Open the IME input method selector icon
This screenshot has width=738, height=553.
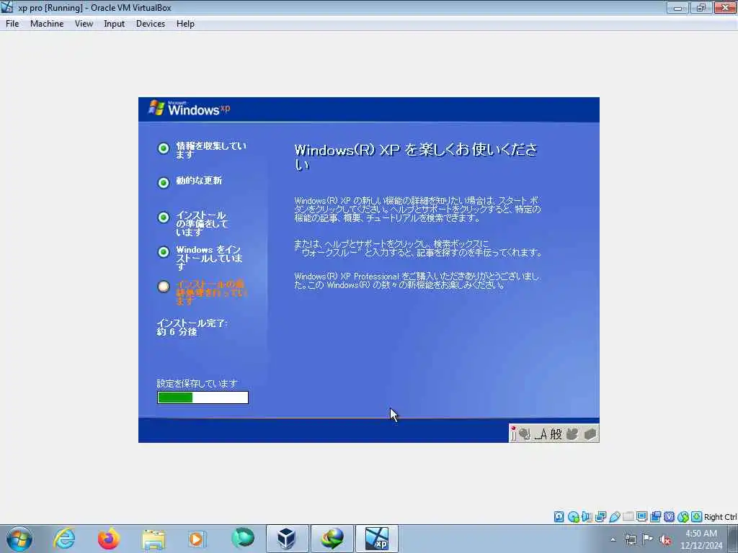(525, 434)
